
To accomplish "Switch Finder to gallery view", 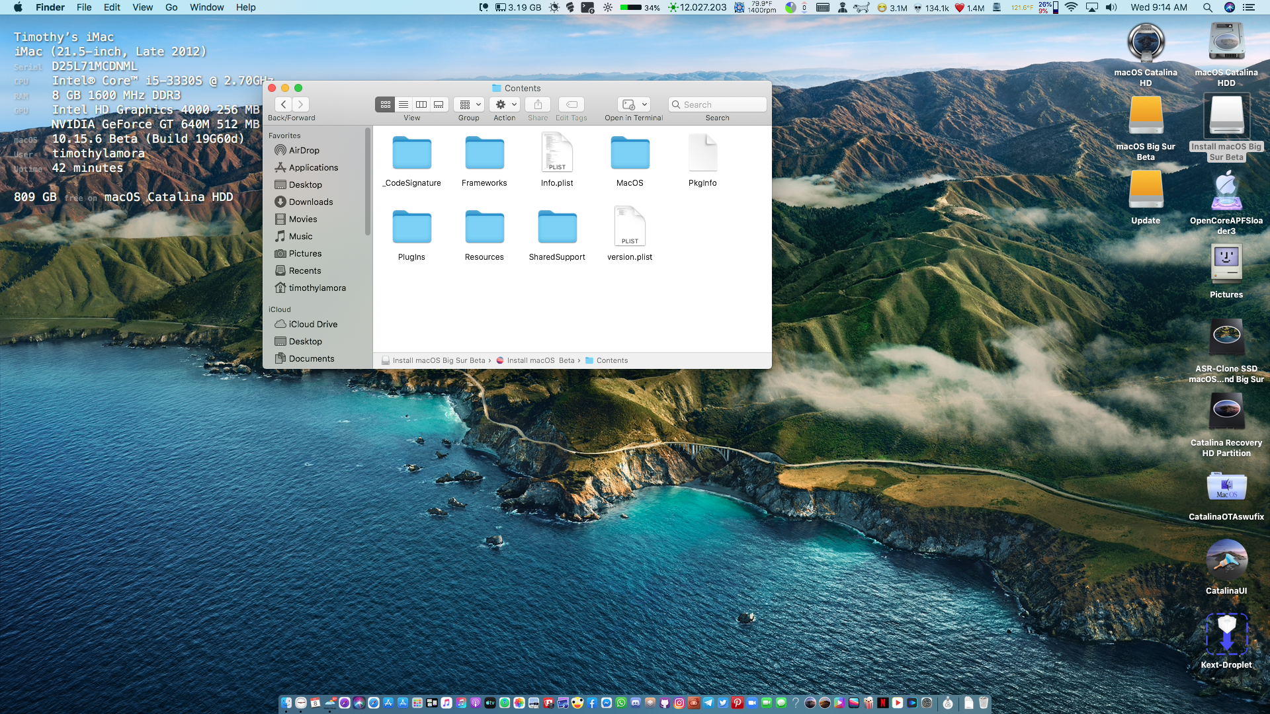I will coord(439,104).
